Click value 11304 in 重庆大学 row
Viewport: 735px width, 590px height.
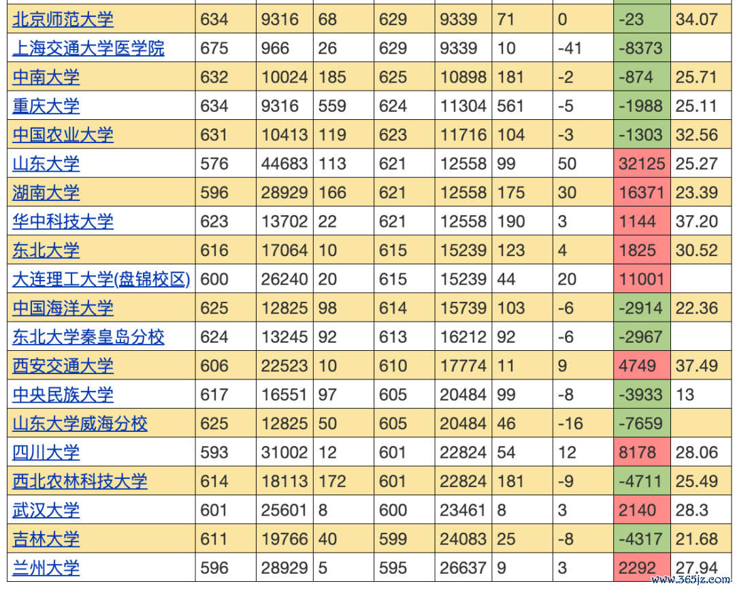(x=463, y=106)
